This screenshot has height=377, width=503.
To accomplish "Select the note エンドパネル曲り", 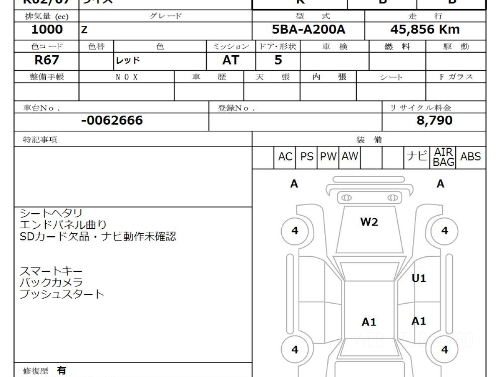I will (63, 225).
